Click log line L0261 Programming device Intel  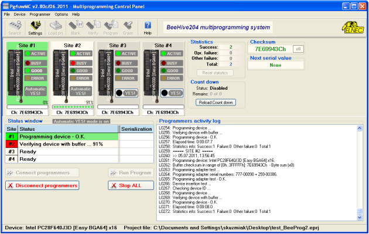pyautogui.click(x=217, y=161)
